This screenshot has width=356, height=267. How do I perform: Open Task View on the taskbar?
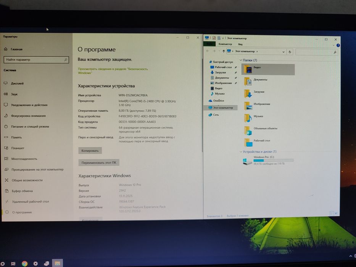click(x=13, y=263)
